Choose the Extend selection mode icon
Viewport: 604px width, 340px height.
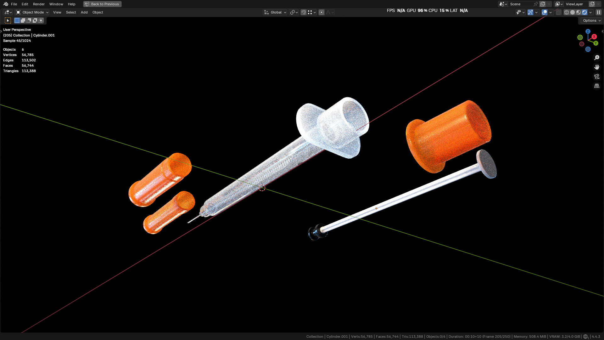23,20
